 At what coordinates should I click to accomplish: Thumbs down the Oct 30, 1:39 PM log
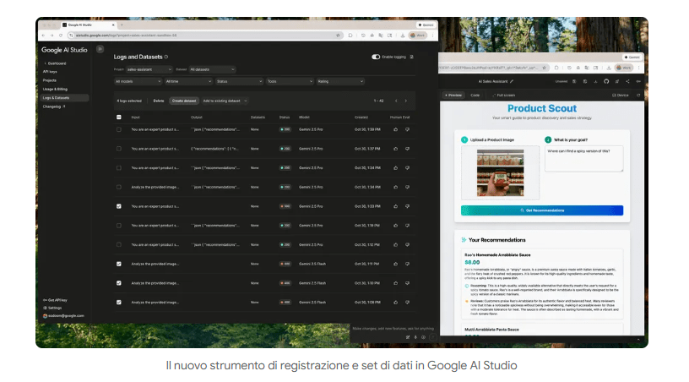[x=407, y=129]
